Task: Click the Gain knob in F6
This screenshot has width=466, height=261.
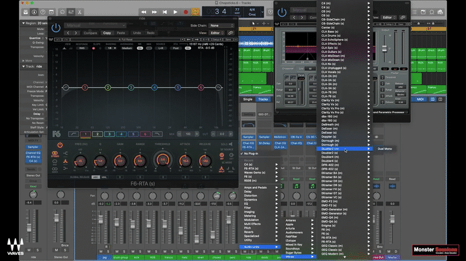Action: click(x=120, y=161)
